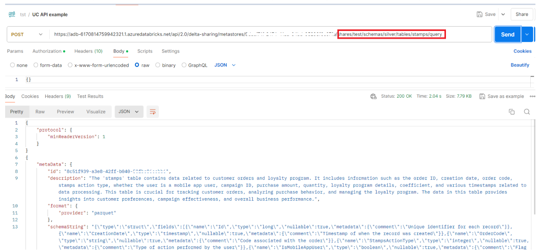Image resolution: width=542 pixels, height=252 pixels.
Task: Select the Pretty response view
Action: coord(17,112)
